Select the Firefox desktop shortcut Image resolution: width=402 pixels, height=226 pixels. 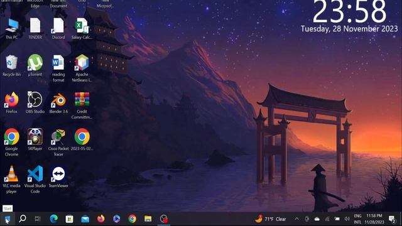(x=11, y=103)
